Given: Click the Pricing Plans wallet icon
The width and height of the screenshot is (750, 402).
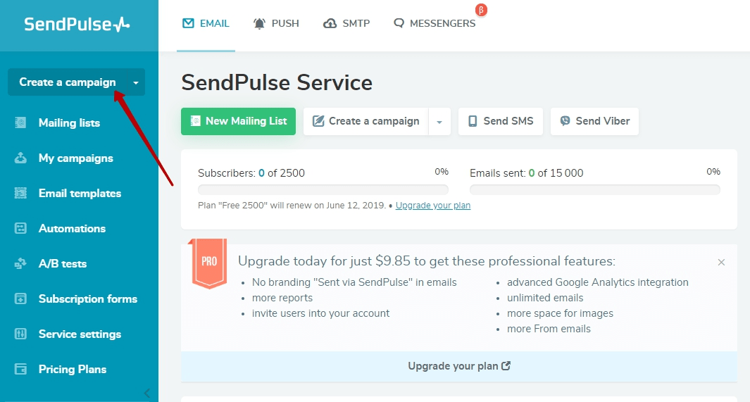Looking at the screenshot, I should pyautogui.click(x=21, y=369).
